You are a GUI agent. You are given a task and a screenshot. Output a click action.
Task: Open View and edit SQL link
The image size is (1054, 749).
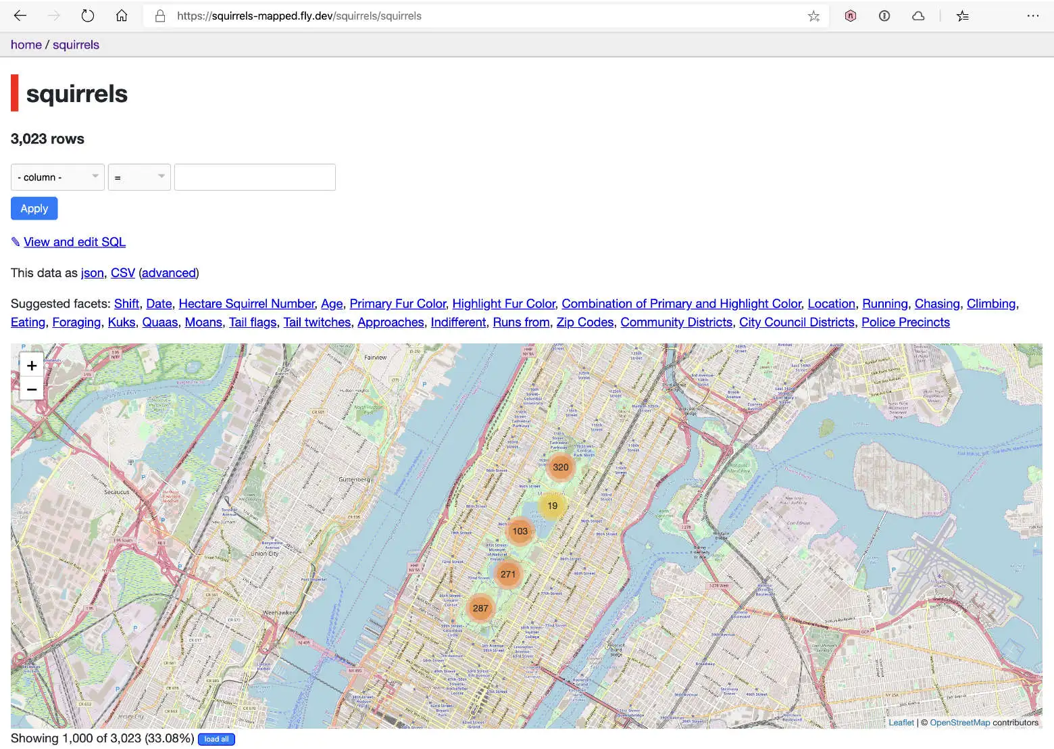(x=74, y=242)
